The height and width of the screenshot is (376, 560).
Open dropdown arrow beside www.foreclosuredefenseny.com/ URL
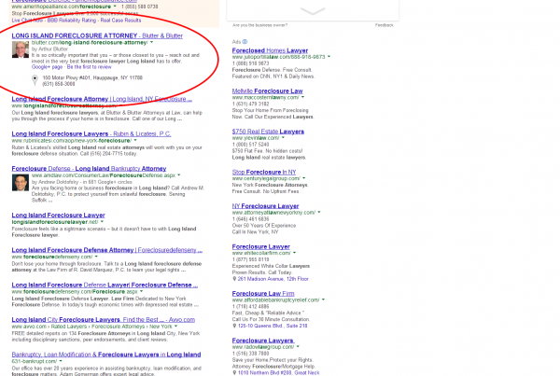[96, 257]
